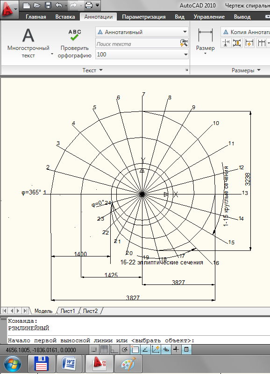The width and height of the screenshot is (270, 374).
Task: Jump to last layout tab arrow
Action: [x=25, y=311]
